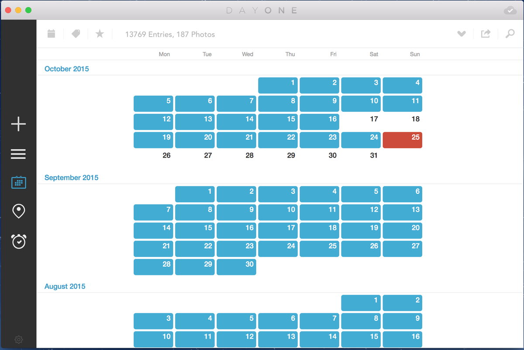Open September 28 day cell
The image size is (524, 350).
pos(153,267)
